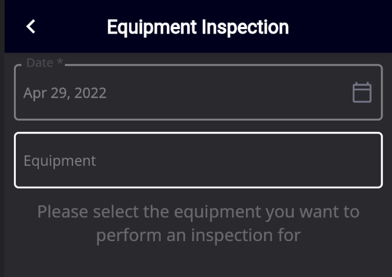This screenshot has width=392, height=277.
Task: Tap the calendar glyph in the Date field
Action: tap(362, 93)
